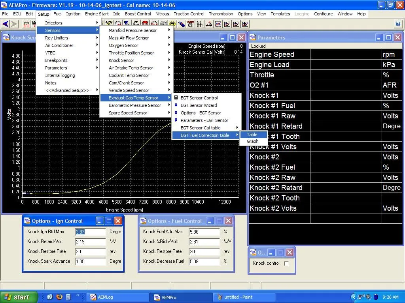Image resolution: width=405 pixels, height=303 pixels.
Task: Click the ECU toolbar icon
Action: 26,24
